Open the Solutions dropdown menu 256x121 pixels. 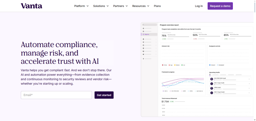101,6
